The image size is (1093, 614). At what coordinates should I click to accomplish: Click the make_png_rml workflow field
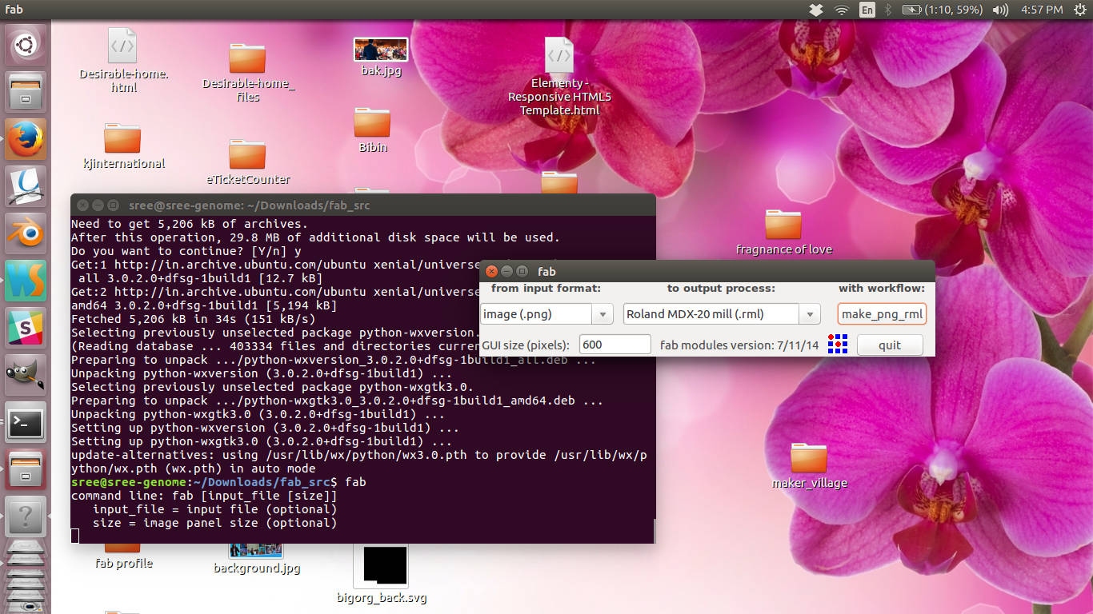pos(882,314)
